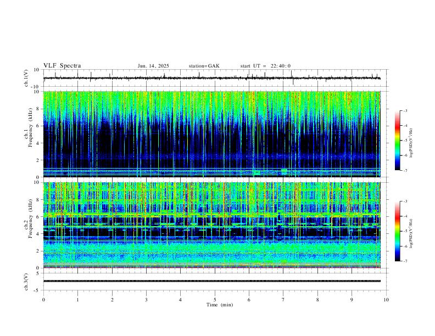This screenshot has height=336, width=435.
Task: Click the log(PSD) label beside ch.2 colorbar
Action: [411, 233]
